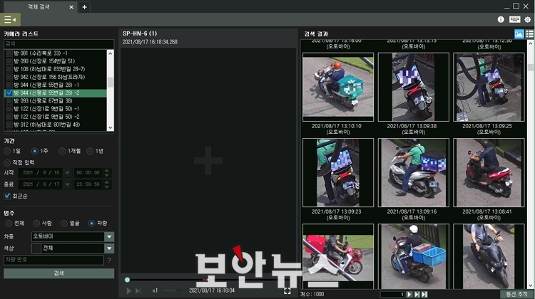Open the on-screen keyboard icon
The height and width of the screenshot is (299, 535).
(x=514, y=20)
